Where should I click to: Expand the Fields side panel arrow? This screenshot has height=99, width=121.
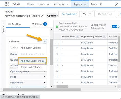(x=3, y=23)
